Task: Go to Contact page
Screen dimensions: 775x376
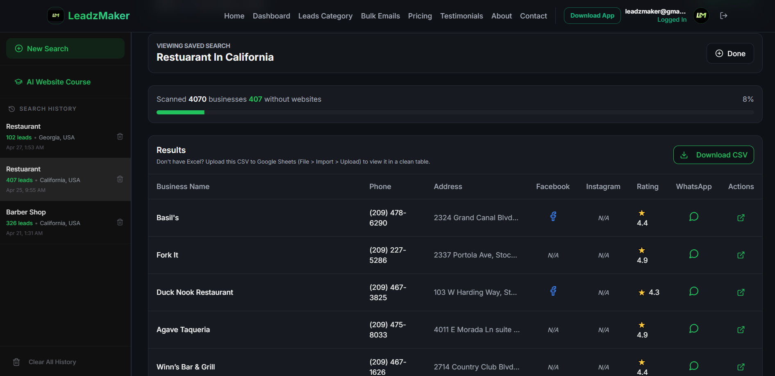Action: pyautogui.click(x=534, y=16)
